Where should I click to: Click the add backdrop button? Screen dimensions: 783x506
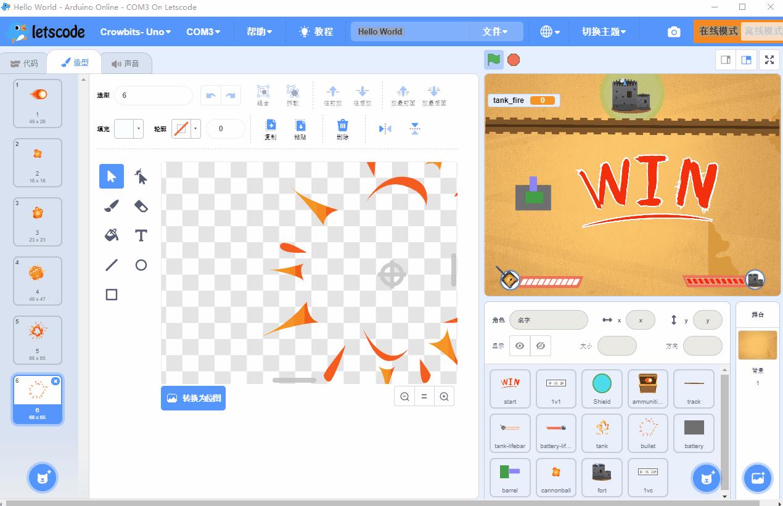coord(758,478)
